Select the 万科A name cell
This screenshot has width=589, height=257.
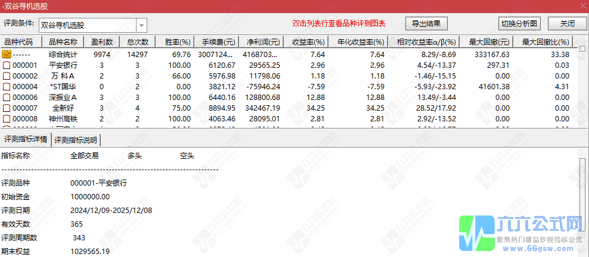coord(63,76)
